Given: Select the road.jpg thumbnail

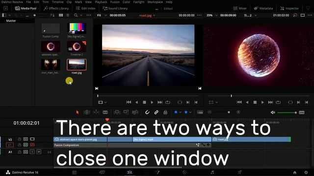Looking at the screenshot, I should coord(77,65).
